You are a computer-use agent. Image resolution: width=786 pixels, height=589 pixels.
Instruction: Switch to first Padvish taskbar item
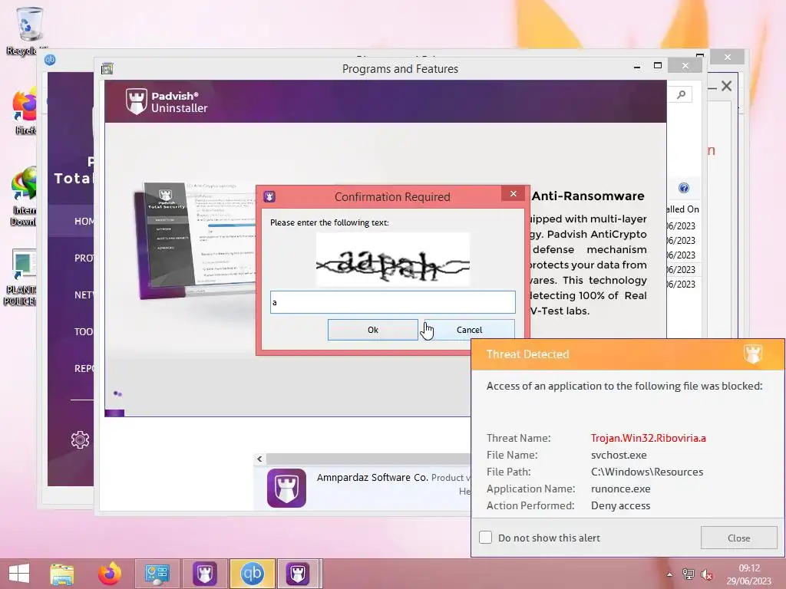pyautogui.click(x=204, y=574)
